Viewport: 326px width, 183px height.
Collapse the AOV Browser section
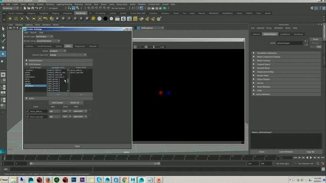(59, 65)
